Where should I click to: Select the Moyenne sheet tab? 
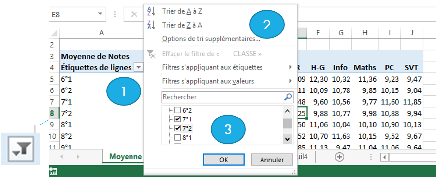coord(125,157)
